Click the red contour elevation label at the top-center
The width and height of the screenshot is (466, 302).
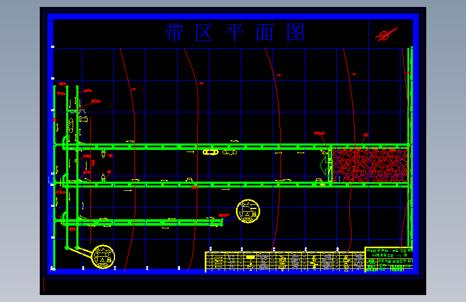tap(278, 75)
